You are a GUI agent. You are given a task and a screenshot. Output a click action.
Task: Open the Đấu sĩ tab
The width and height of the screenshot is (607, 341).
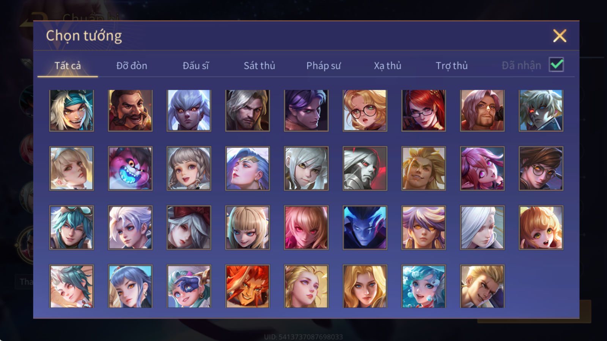(196, 66)
